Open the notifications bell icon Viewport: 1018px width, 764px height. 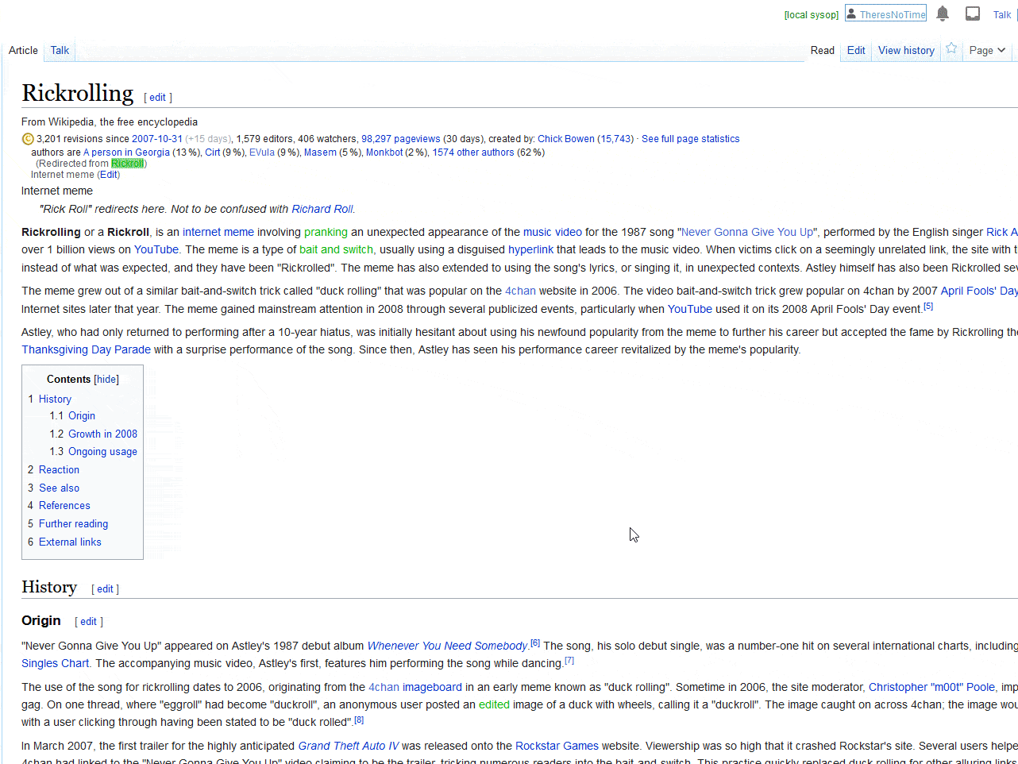[943, 14]
